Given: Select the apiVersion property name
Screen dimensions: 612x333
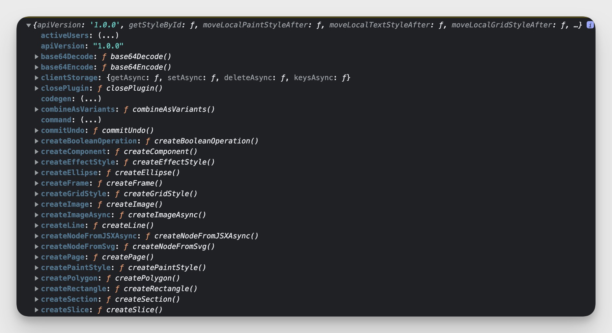Looking at the screenshot, I should point(63,46).
